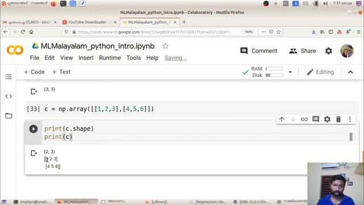Open Firefox page actions ellipsis
This screenshot has height=205, width=364.
[x=263, y=32]
